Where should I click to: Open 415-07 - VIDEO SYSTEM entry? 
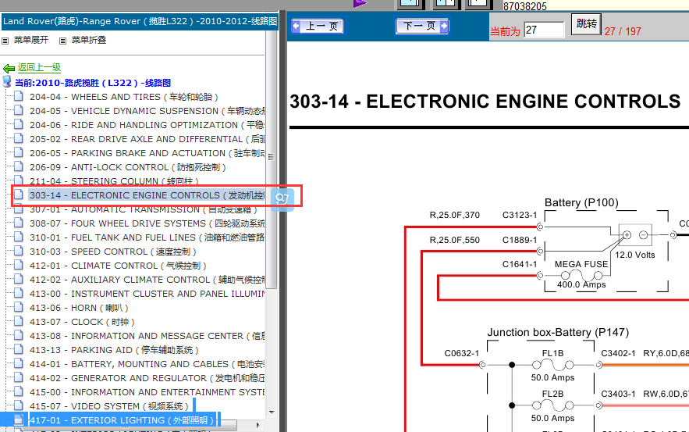coord(109,406)
